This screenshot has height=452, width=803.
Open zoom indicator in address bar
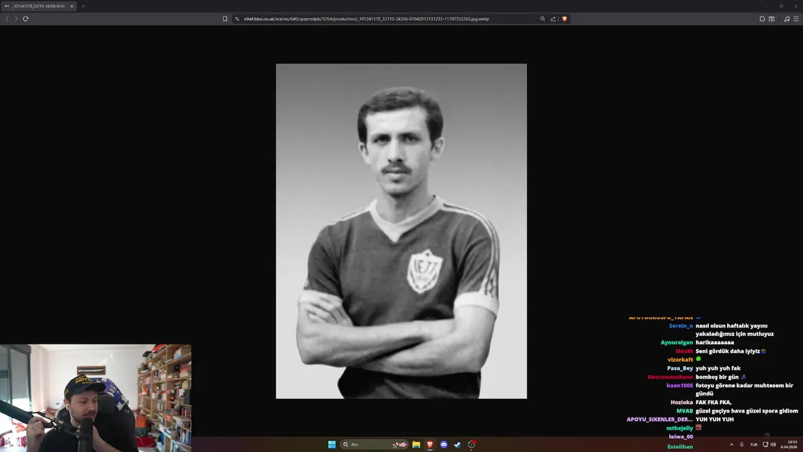point(543,19)
